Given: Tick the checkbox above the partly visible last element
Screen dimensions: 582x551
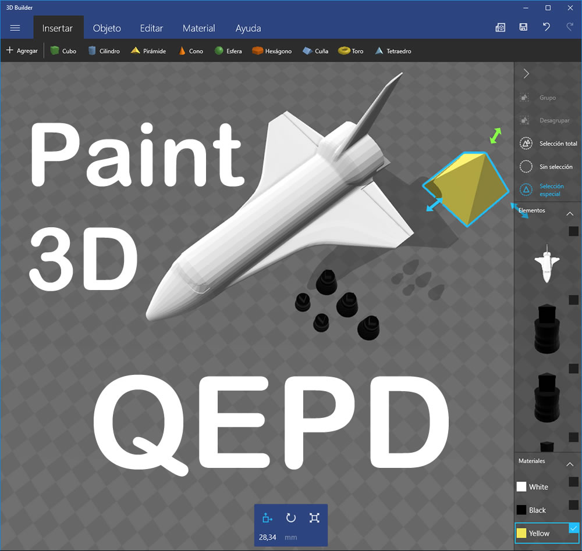Looking at the screenshot, I should click(x=573, y=437).
